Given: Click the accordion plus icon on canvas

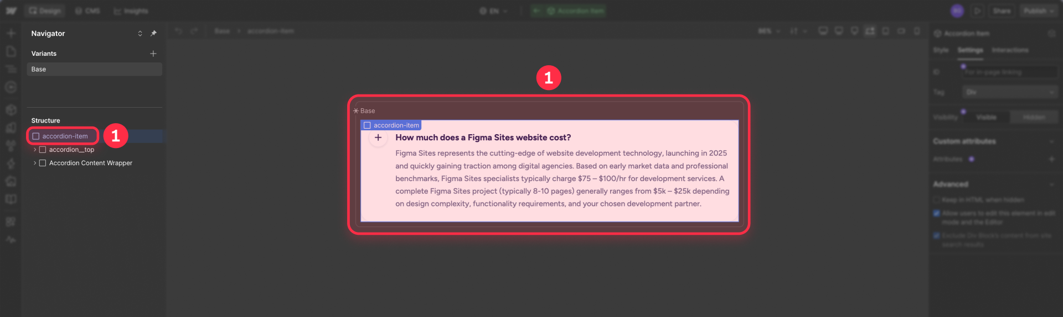Looking at the screenshot, I should tap(378, 138).
